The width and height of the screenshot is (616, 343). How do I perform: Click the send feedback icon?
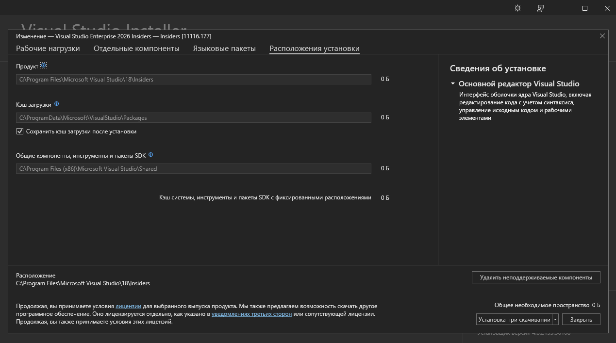pyautogui.click(x=540, y=8)
